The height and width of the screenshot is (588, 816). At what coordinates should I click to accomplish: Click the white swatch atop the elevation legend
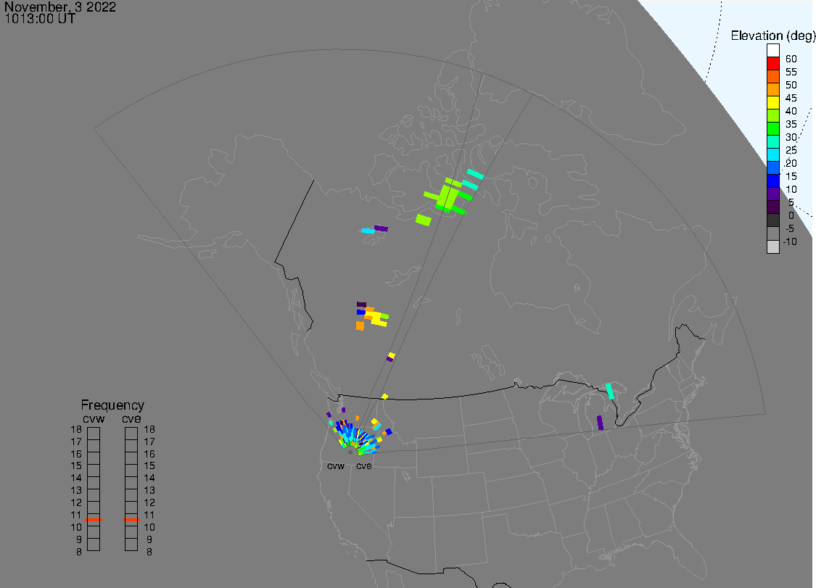(x=773, y=51)
